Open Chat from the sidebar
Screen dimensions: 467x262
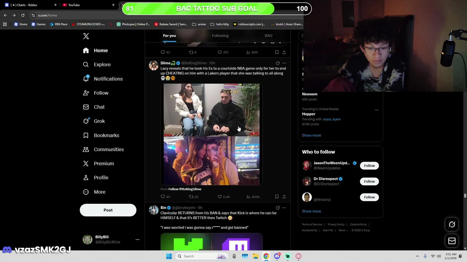click(94, 107)
